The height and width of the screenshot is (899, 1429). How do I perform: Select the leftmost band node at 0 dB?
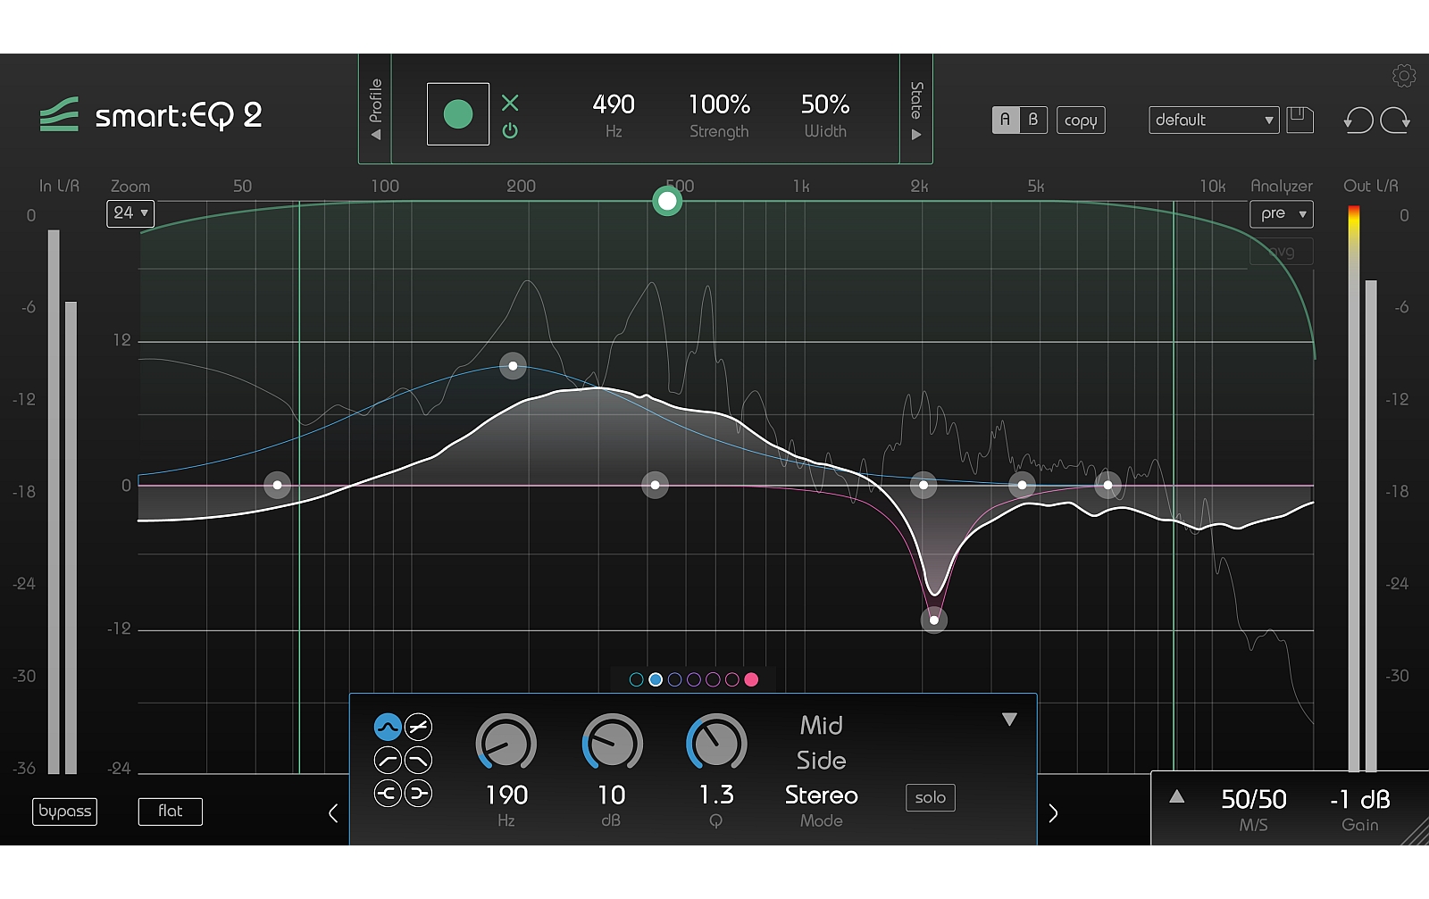click(x=278, y=485)
